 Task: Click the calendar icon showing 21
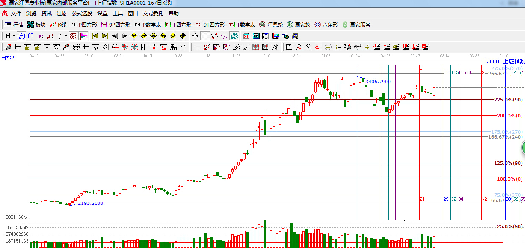pyautogui.click(x=246, y=36)
